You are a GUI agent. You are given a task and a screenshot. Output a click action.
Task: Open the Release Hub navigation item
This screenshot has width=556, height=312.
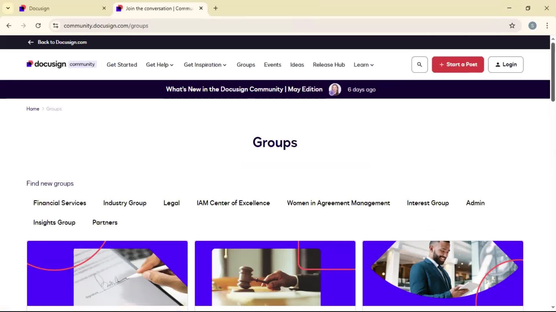coord(329,65)
